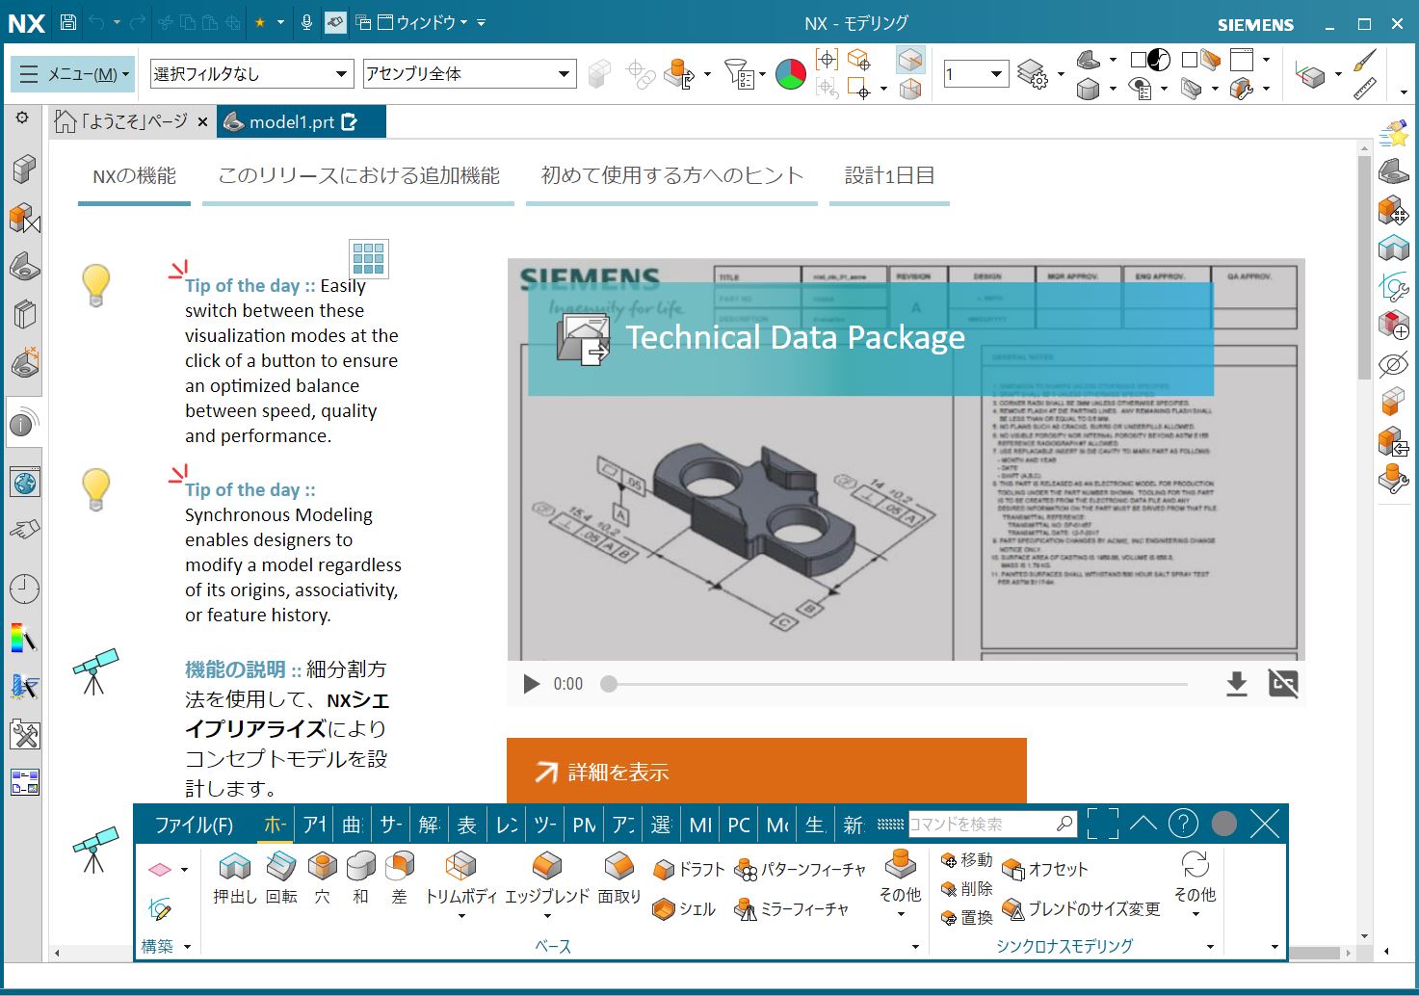This screenshot has width=1419, height=996.
Task: Open the 選択フィルタなし combo box
Action: point(252,74)
